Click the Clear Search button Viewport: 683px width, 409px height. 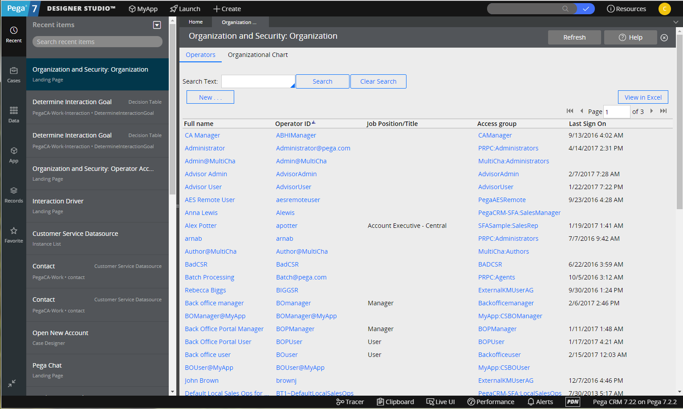(378, 81)
